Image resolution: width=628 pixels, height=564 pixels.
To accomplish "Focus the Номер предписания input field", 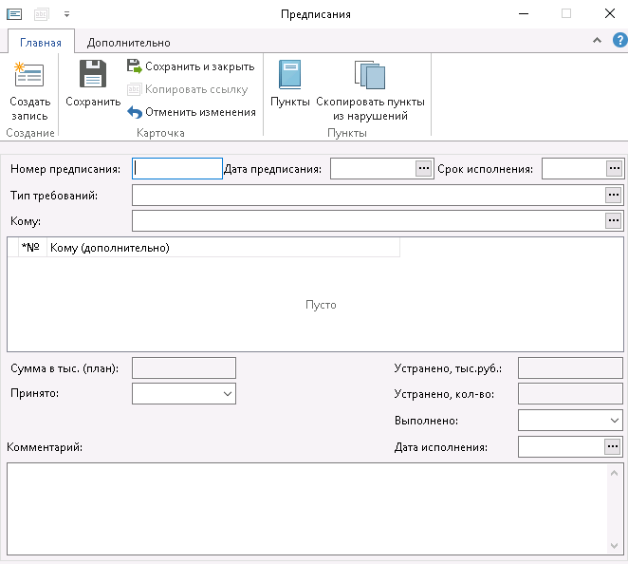I will coord(177,168).
